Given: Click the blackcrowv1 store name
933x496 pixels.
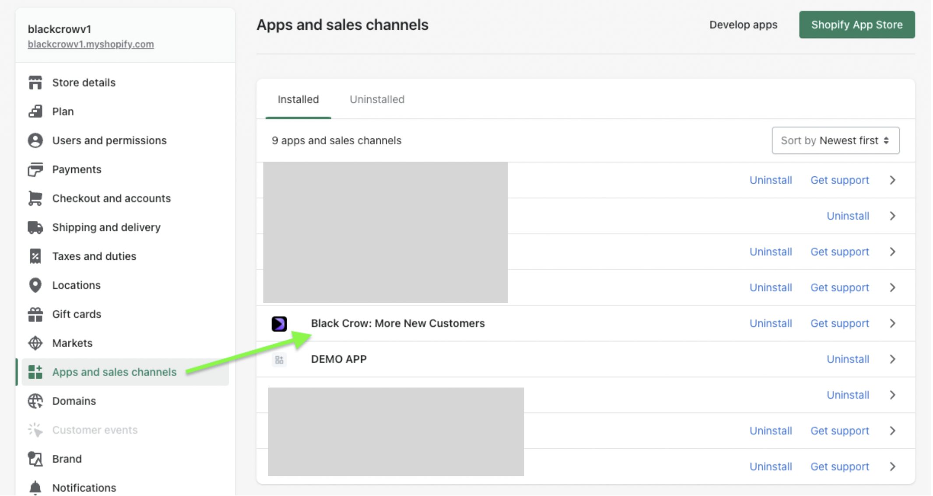Looking at the screenshot, I should click(x=60, y=29).
